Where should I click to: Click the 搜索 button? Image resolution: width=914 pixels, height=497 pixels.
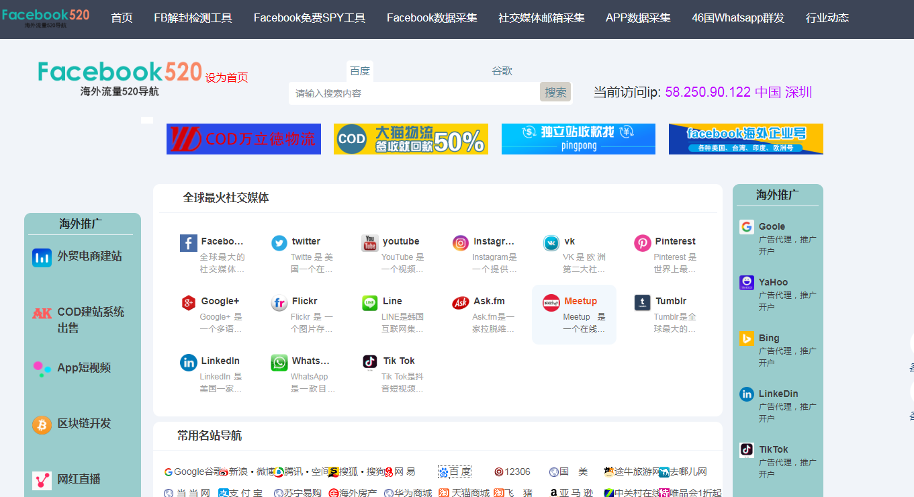(555, 93)
